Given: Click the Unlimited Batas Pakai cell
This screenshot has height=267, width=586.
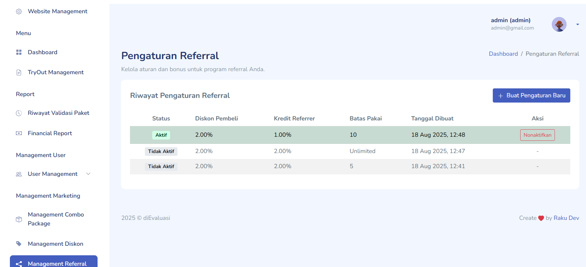Looking at the screenshot, I should (x=362, y=151).
